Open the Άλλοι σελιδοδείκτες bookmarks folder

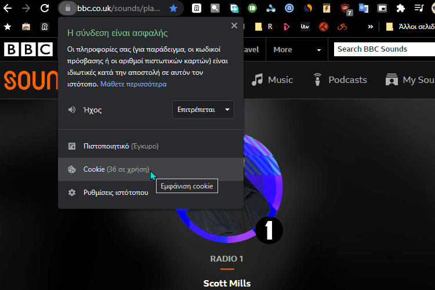[410, 27]
